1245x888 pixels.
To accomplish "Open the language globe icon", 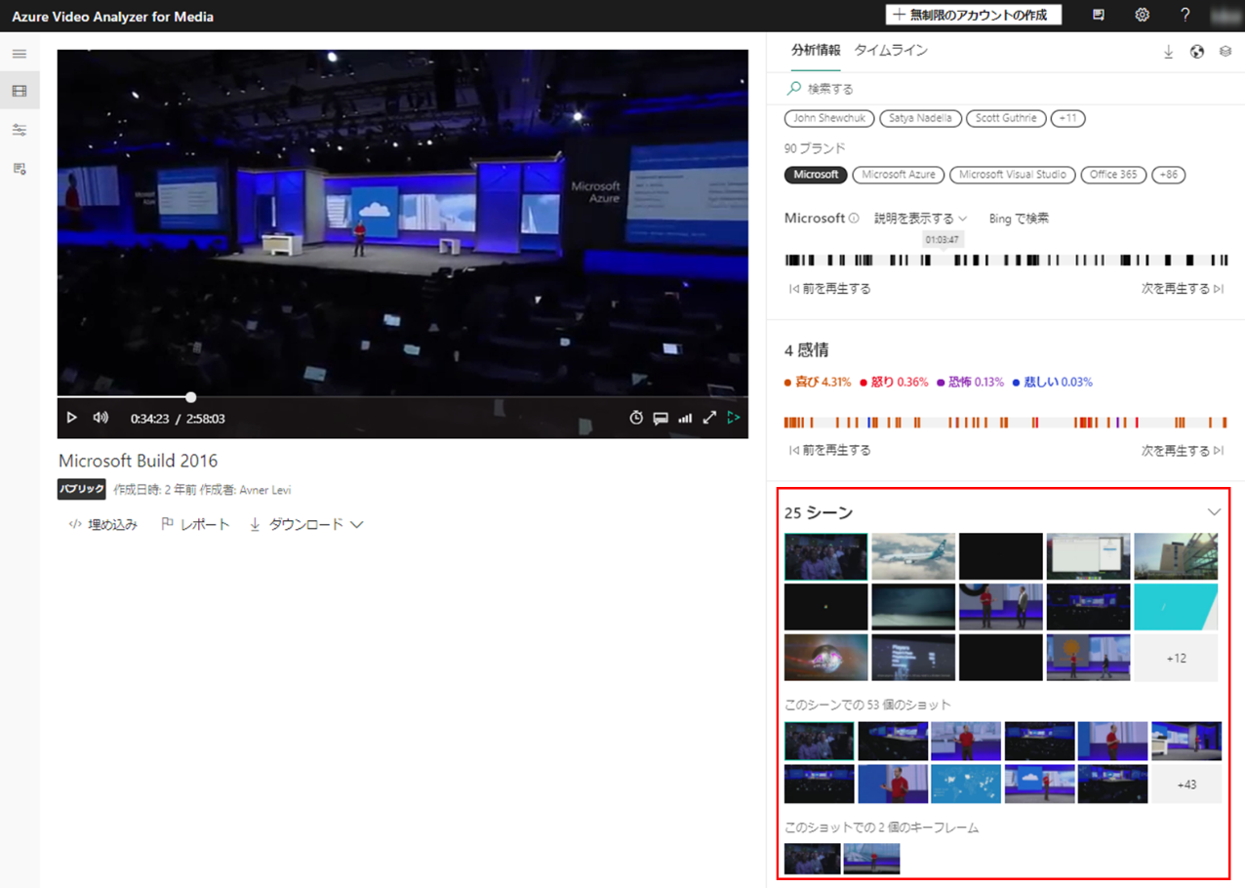I will (x=1197, y=52).
